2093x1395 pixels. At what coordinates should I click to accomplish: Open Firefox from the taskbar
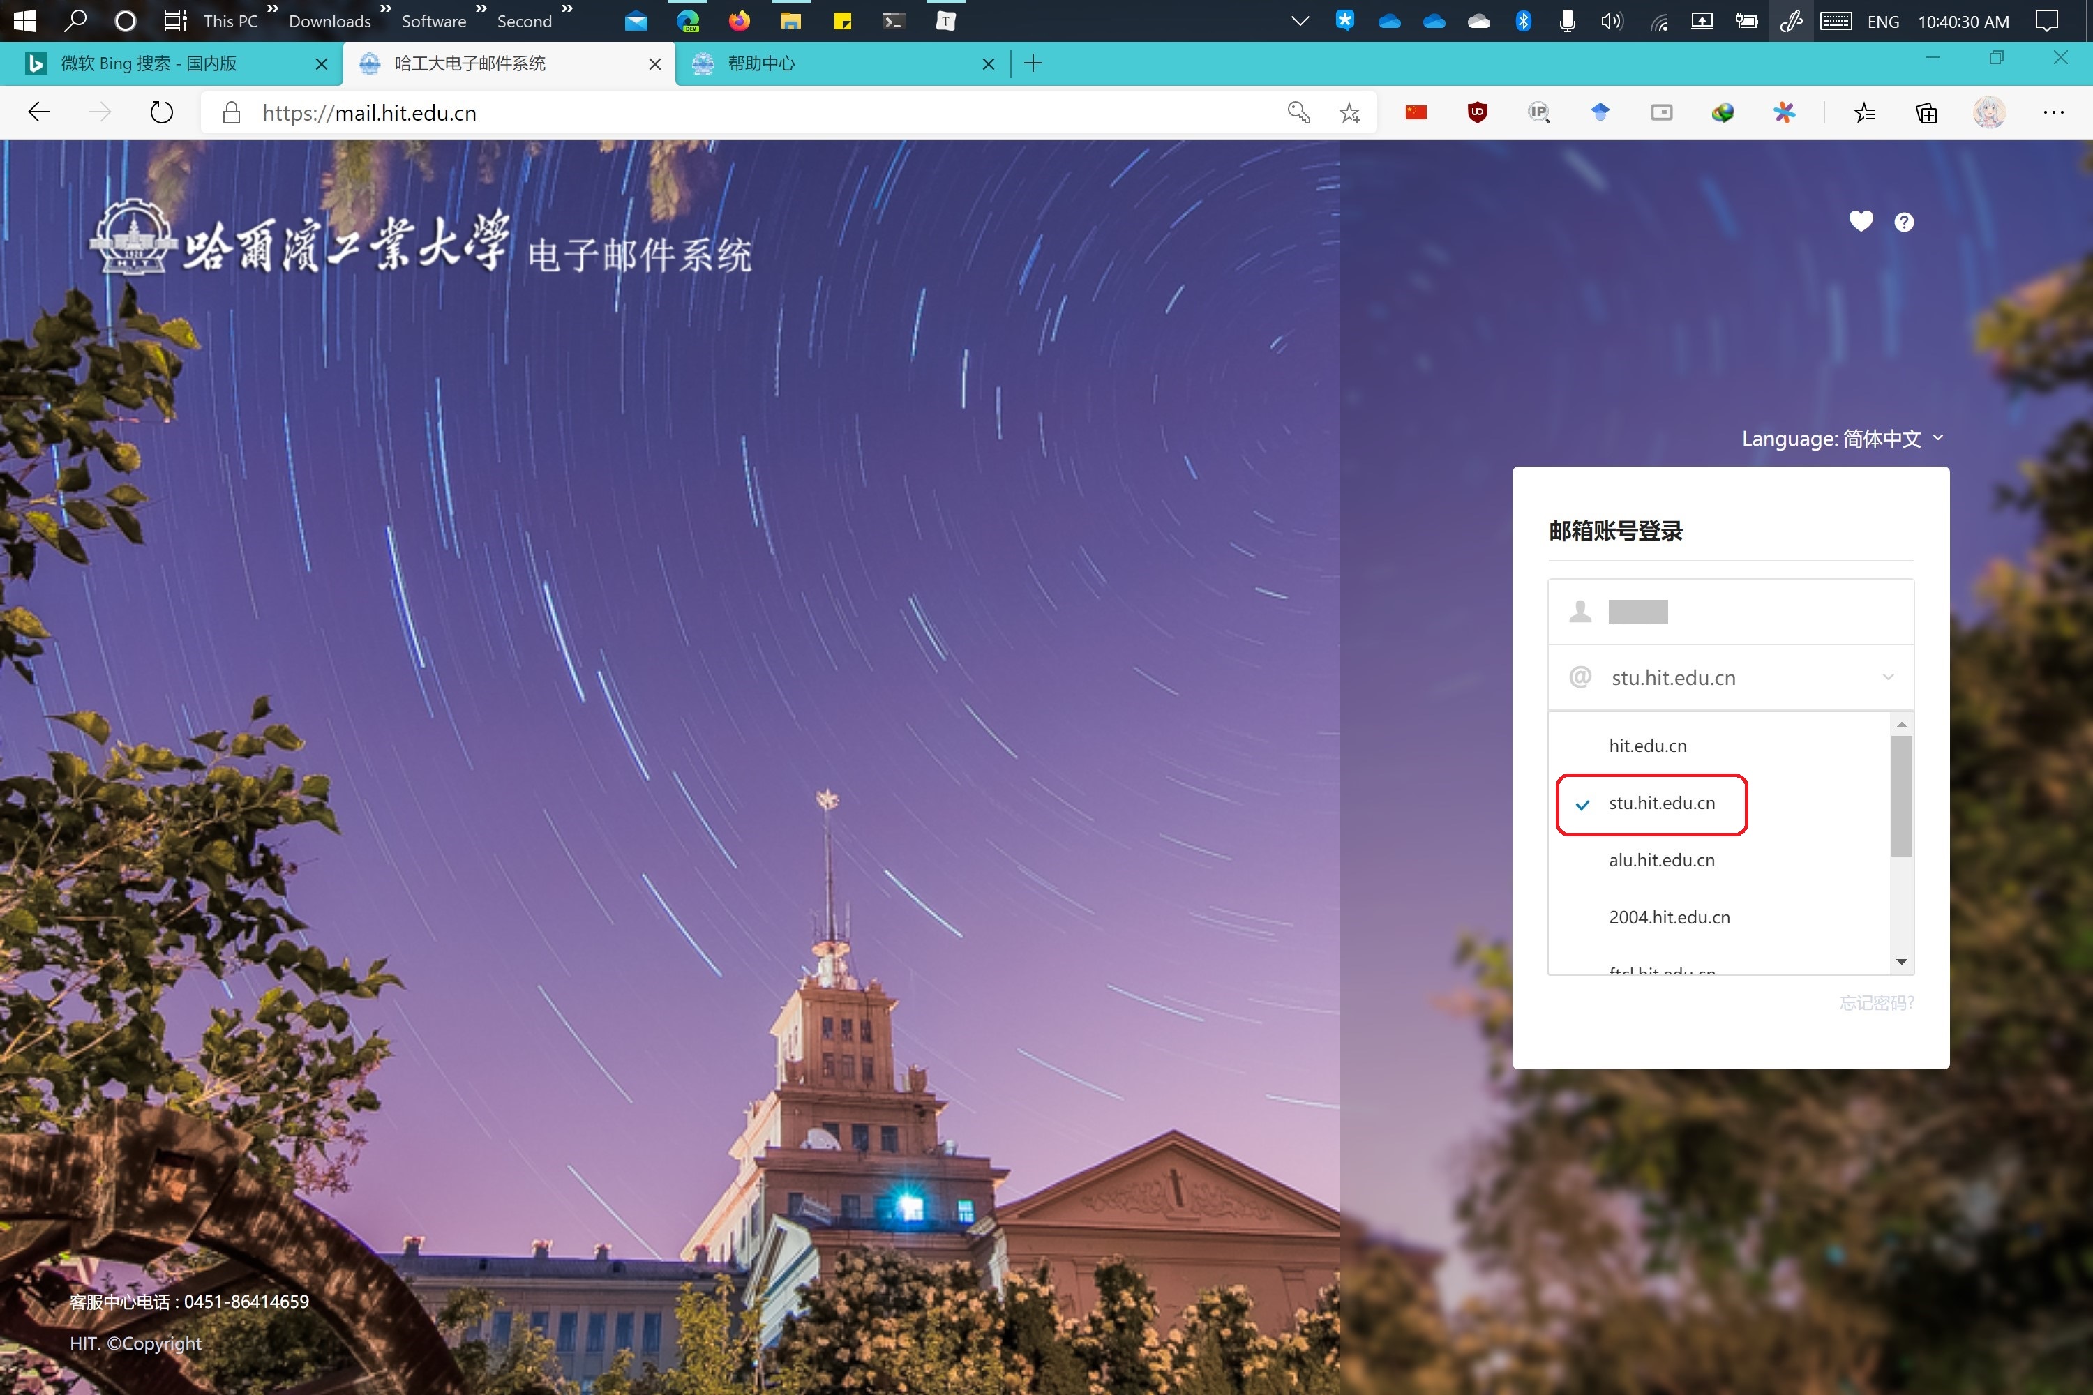[739, 20]
